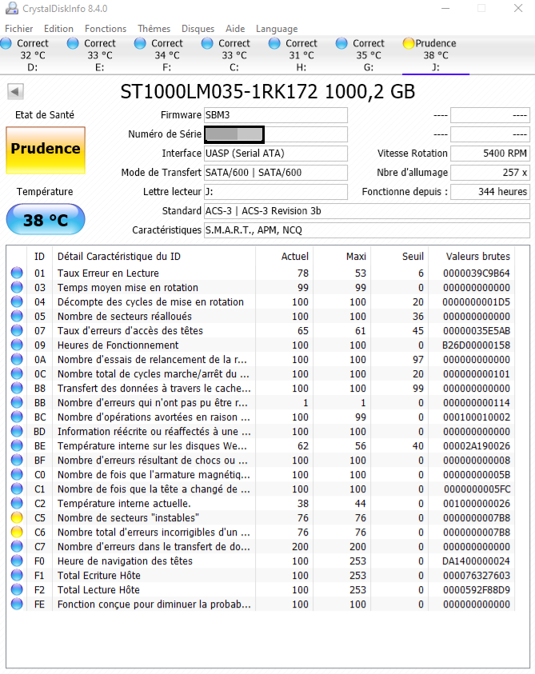Select disk F: status orb

click(x=140, y=43)
